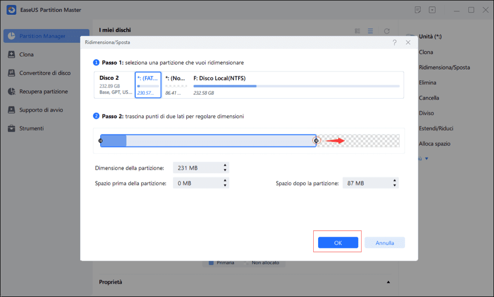Image resolution: width=494 pixels, height=297 pixels.
Task: Choose Cancella in the right panel
Action: [429, 98]
